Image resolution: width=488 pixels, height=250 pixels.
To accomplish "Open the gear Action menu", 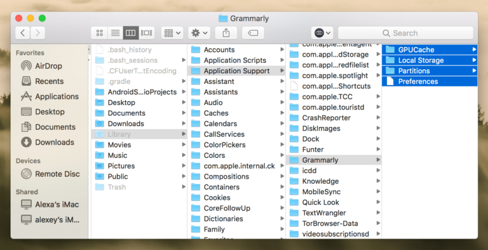I will click(199, 33).
